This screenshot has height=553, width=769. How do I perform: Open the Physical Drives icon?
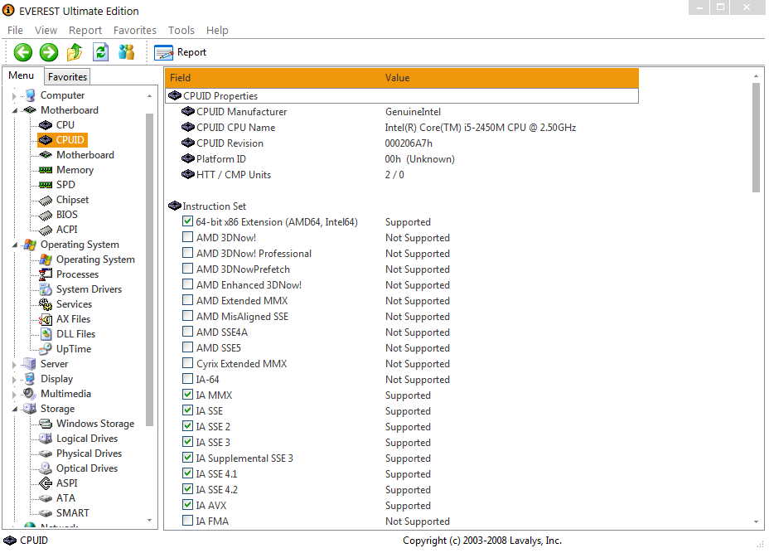pos(46,454)
